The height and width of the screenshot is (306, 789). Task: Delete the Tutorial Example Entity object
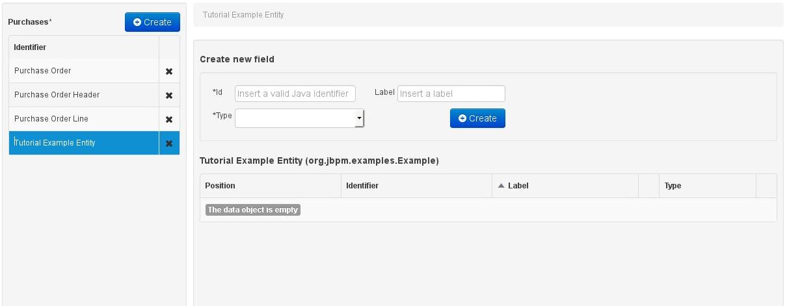(169, 144)
